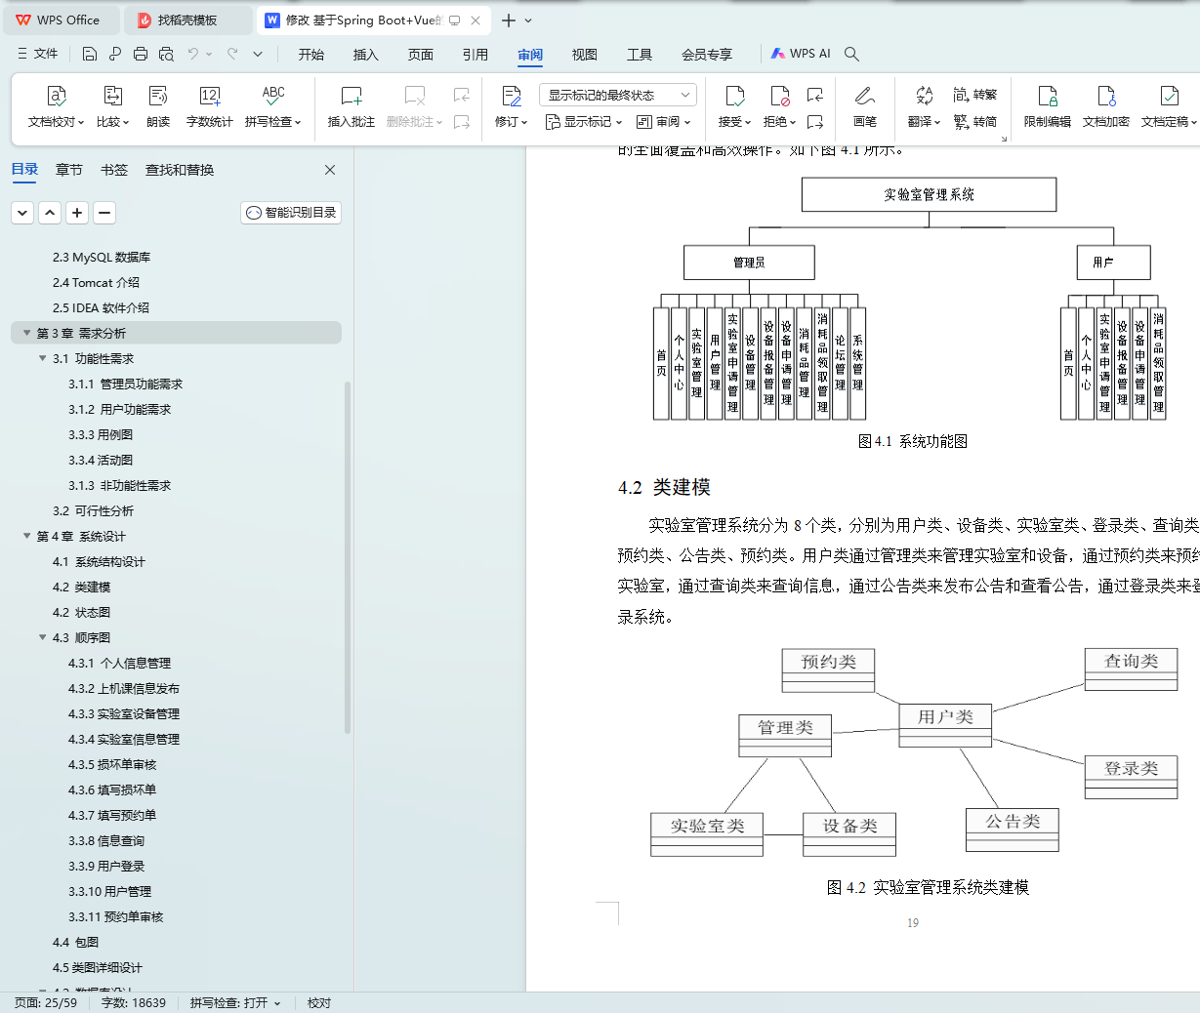The height and width of the screenshot is (1013, 1200).
Task: Collapse the 第 4 章 系统设计 node
Action: click(x=27, y=536)
